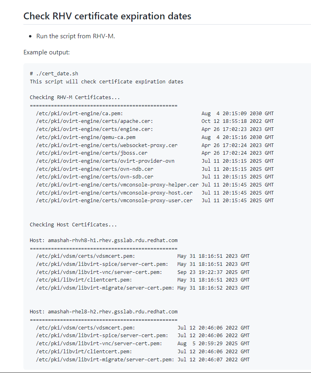The height and width of the screenshot is (373, 311).
Task: Click the 'Aug 5 20:59:29 2025 GMT' expiry date
Action: (x=213, y=344)
